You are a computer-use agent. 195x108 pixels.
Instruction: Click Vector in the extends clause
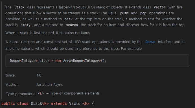76,103
